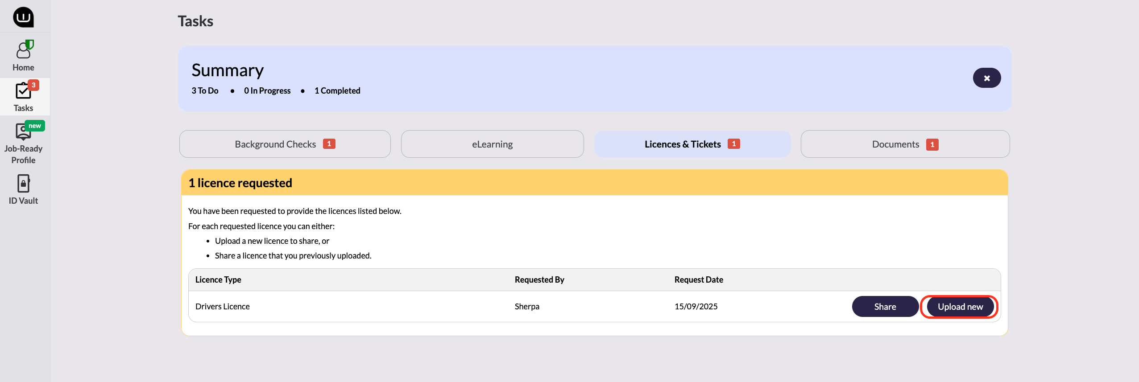Click the Request Date column header
Viewport: 1139px width, 382px height.
pos(699,279)
